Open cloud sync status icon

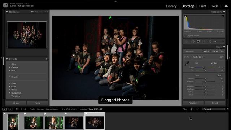coord(226,6)
